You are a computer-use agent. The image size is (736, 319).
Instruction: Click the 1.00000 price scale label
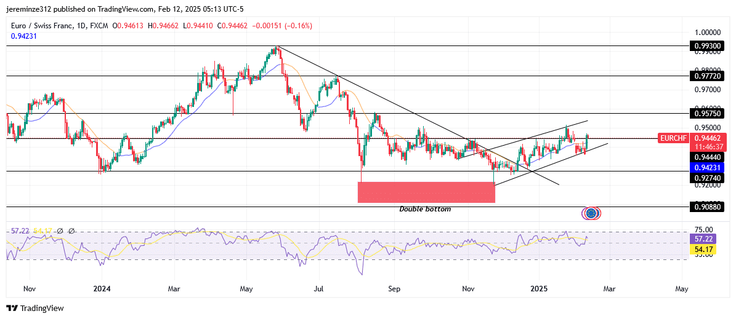(x=708, y=33)
